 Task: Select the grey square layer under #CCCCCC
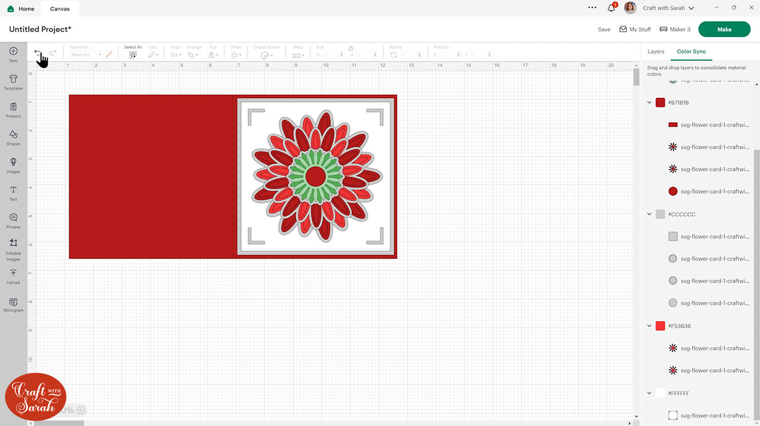tap(708, 237)
